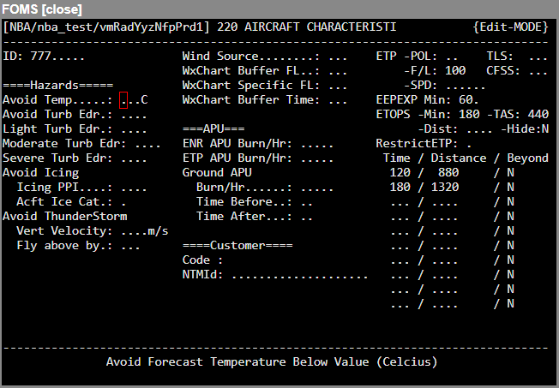Select the Time After field
The width and height of the screenshot is (559, 388).
pyautogui.click(x=307, y=217)
